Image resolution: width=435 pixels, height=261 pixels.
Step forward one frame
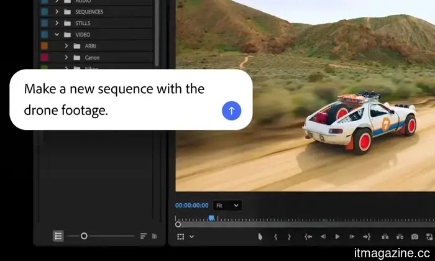click(352, 237)
